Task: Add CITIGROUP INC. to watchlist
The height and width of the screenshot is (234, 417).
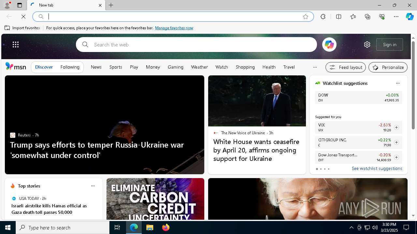Action: [x=396, y=142]
